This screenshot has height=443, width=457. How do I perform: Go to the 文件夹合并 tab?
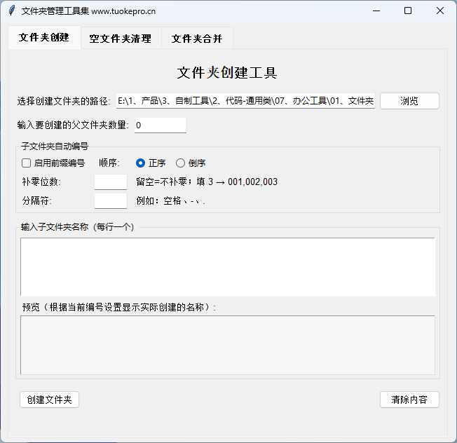(x=197, y=39)
